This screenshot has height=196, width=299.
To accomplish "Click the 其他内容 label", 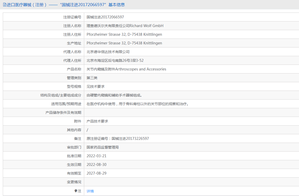I will click(x=74, y=130).
